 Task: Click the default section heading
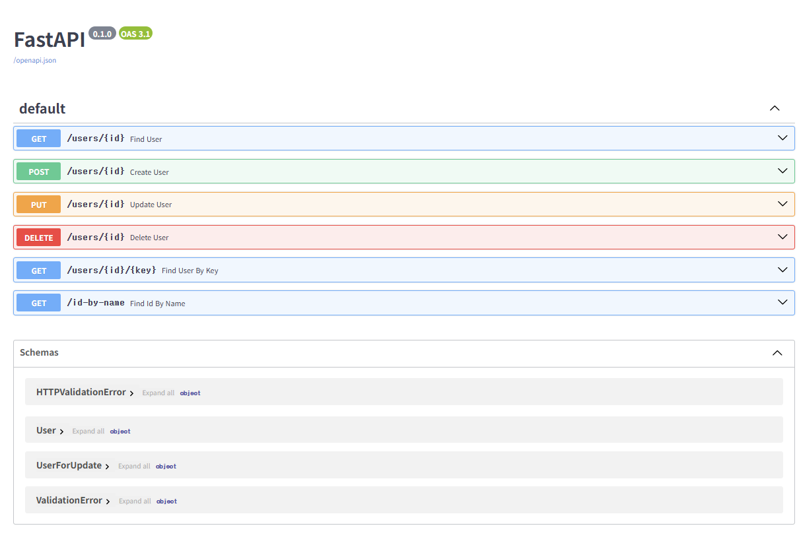coord(42,108)
